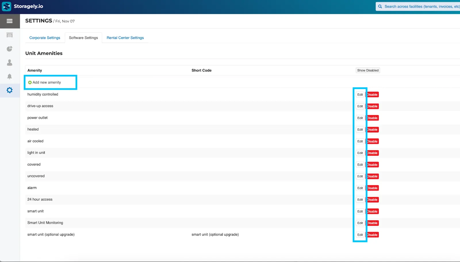Disable the Smart Unit Monitoring amenity
Image resolution: width=460 pixels, height=262 pixels.
[372, 223]
